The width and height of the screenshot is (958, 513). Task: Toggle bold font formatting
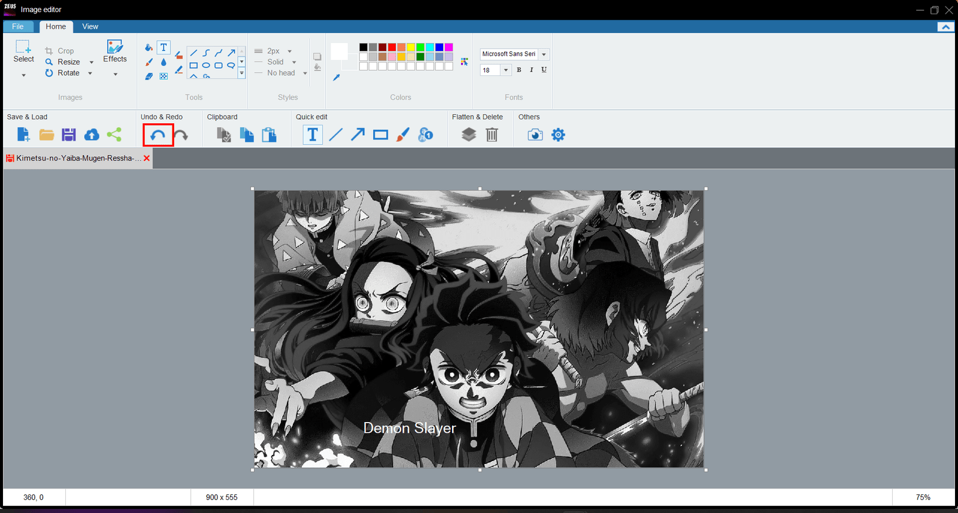point(519,70)
